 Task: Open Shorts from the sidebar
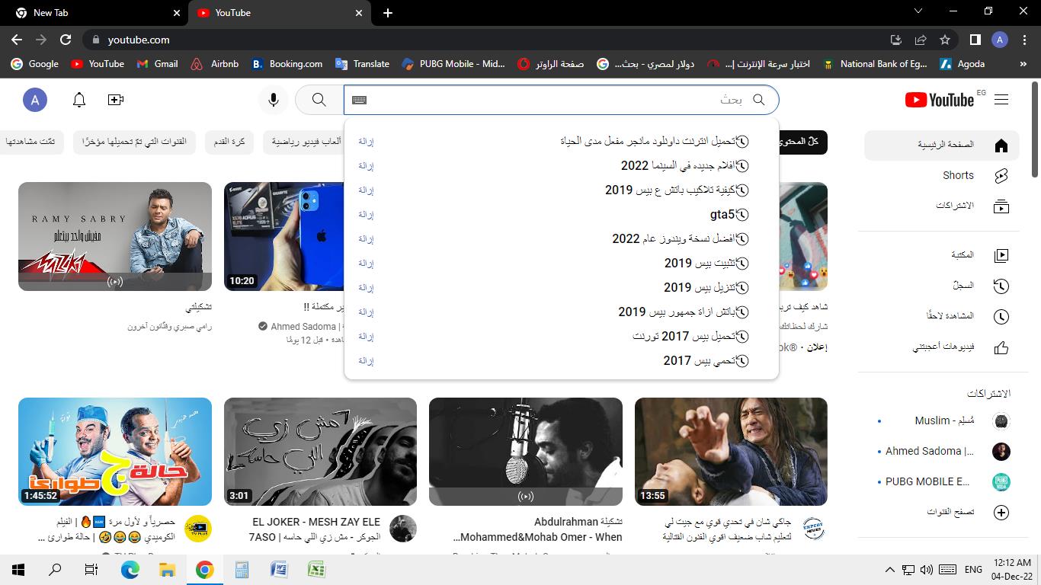click(958, 175)
